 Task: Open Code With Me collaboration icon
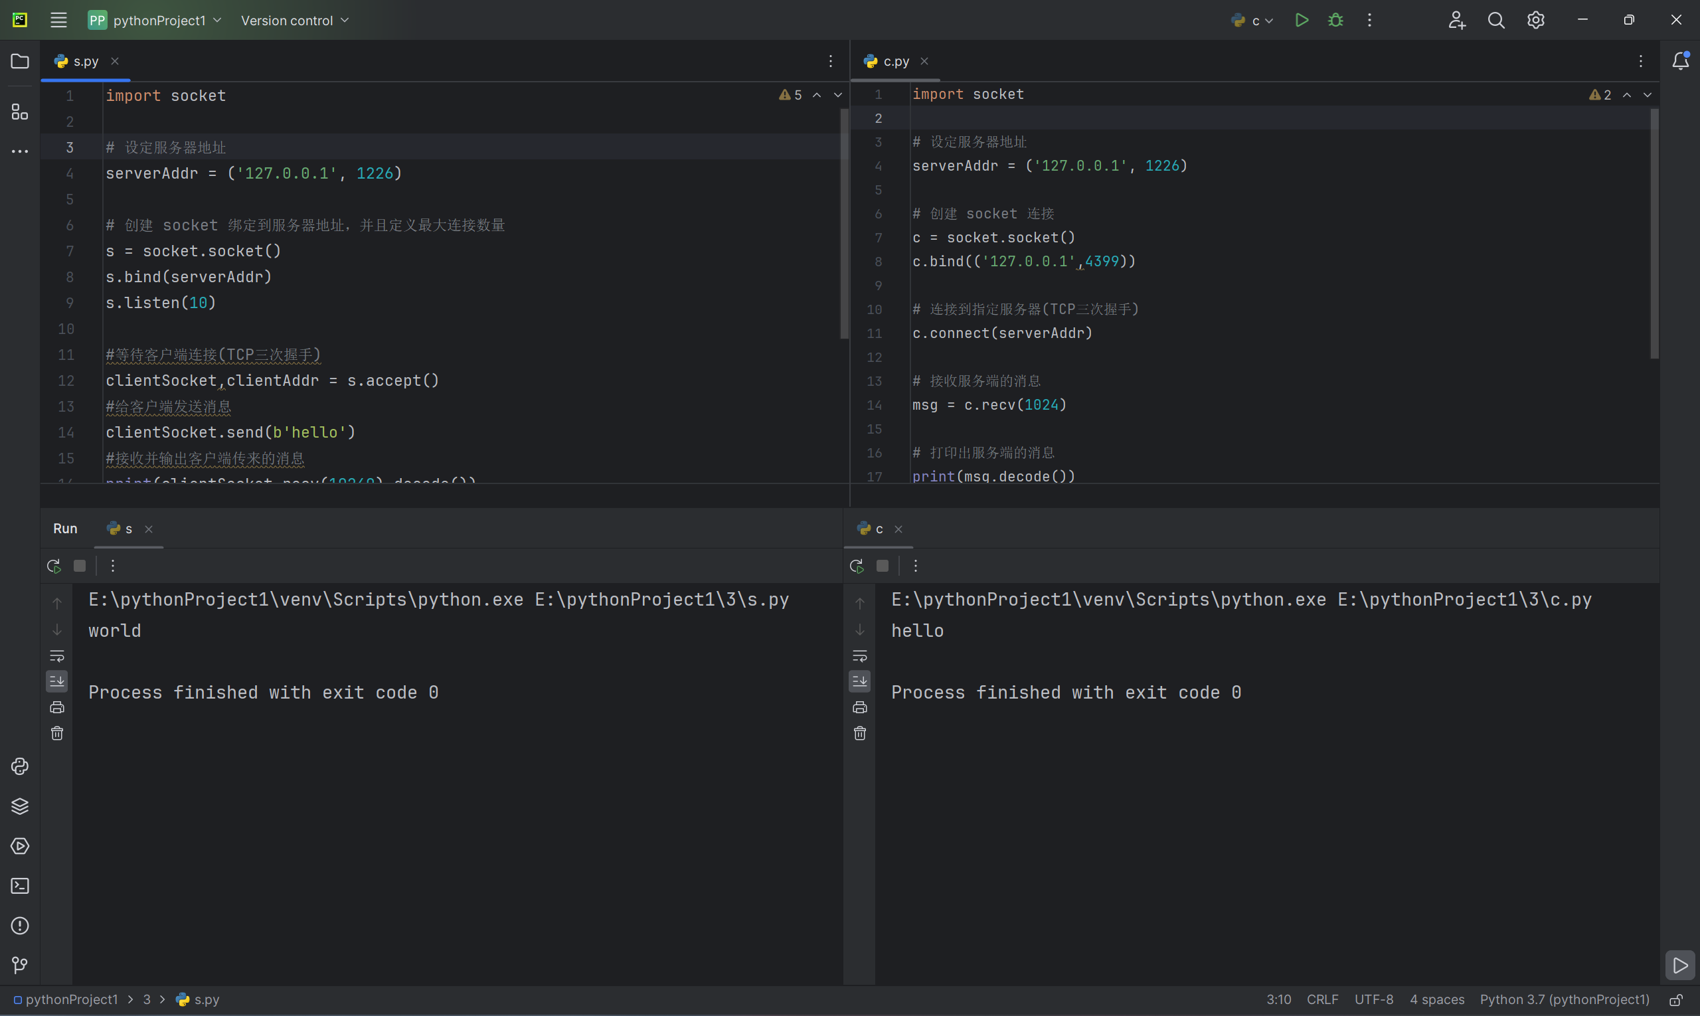pos(1456,21)
